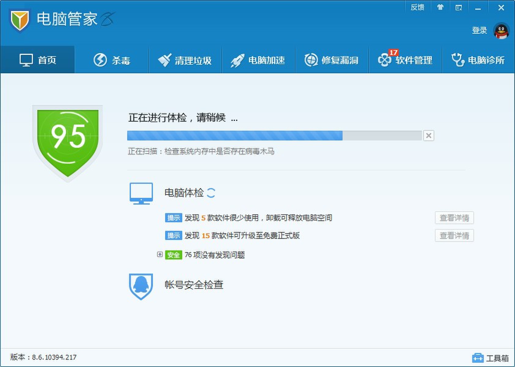515x367 pixels.
Task: Open the 反馈 feedback option
Action: (417, 7)
